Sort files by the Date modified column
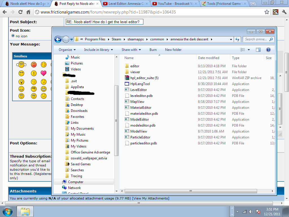This screenshot has height=217, width=289. pos(209,58)
